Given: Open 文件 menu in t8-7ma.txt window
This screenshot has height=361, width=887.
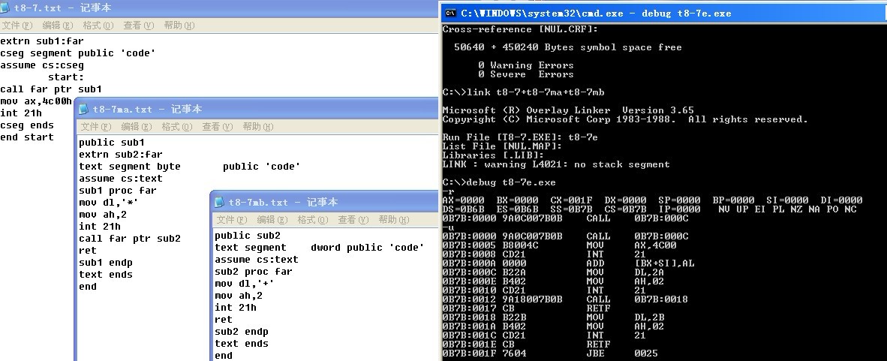Looking at the screenshot, I should (95, 126).
